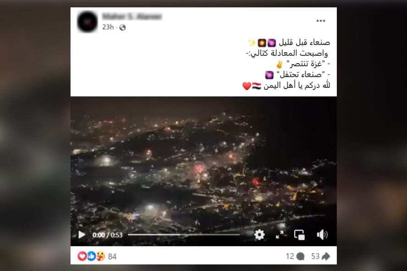Play the video with the play button
Image resolution: width=407 pixels, height=271 pixels.
pyautogui.click(x=82, y=235)
